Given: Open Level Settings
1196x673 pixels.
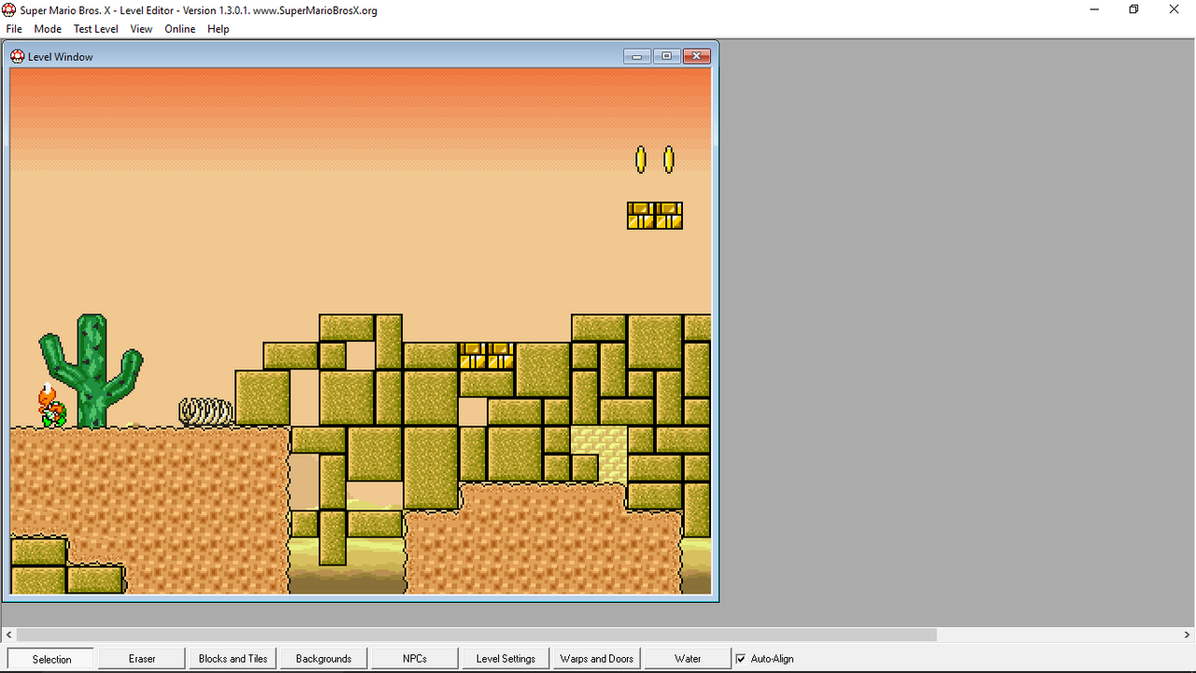Looking at the screenshot, I should (505, 658).
